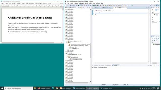Select rutinas.jar in Package Explorer
The image size is (161, 90).
[71, 50]
